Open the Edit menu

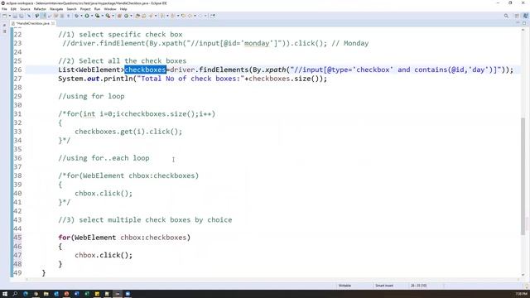pos(13,9)
